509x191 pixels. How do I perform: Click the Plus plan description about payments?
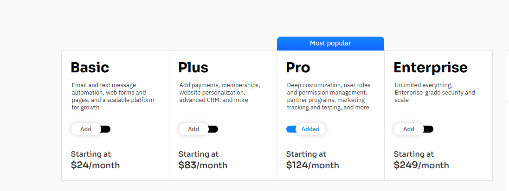click(219, 93)
